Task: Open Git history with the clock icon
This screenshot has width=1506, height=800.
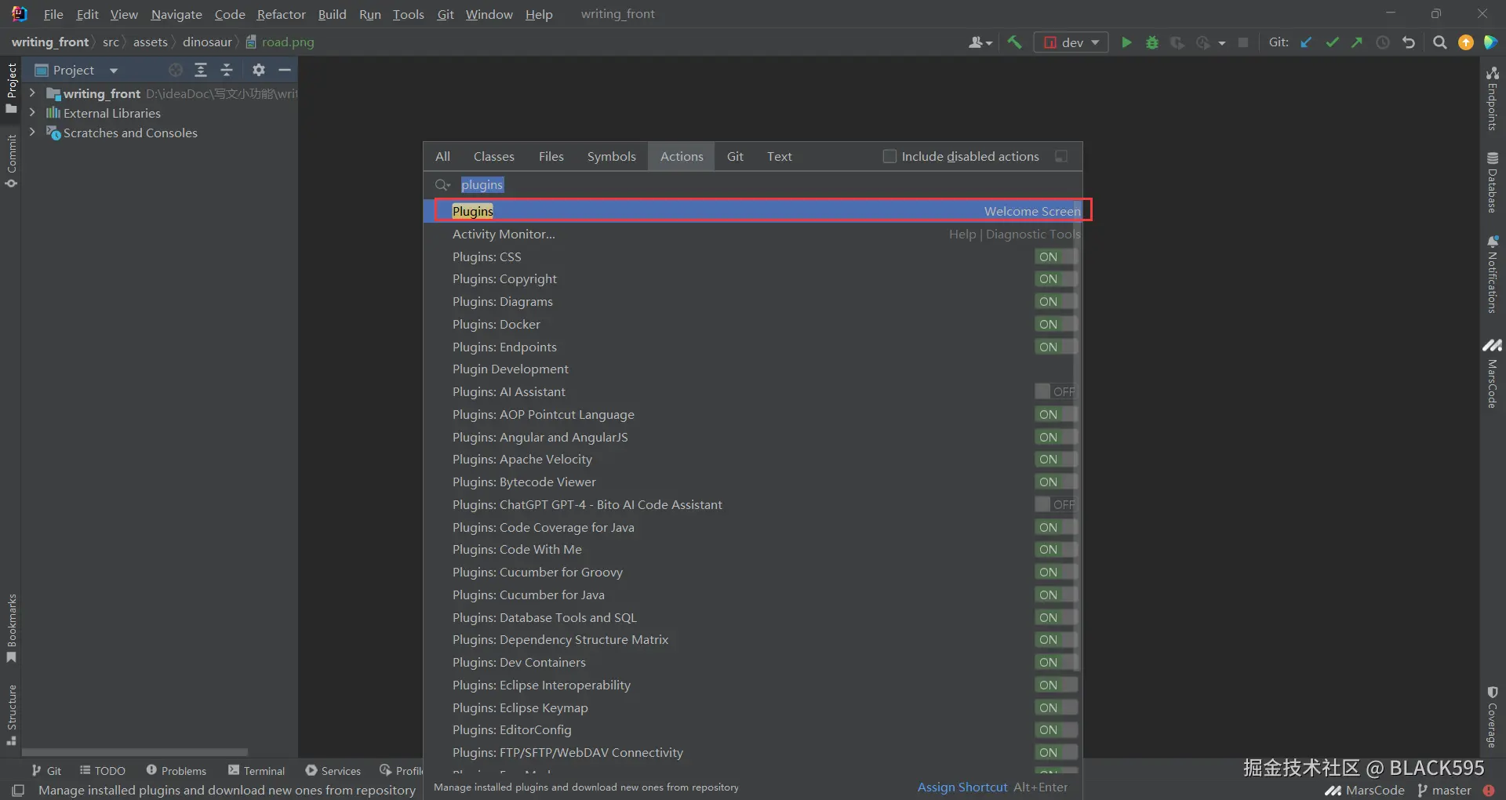Action: [x=1383, y=42]
